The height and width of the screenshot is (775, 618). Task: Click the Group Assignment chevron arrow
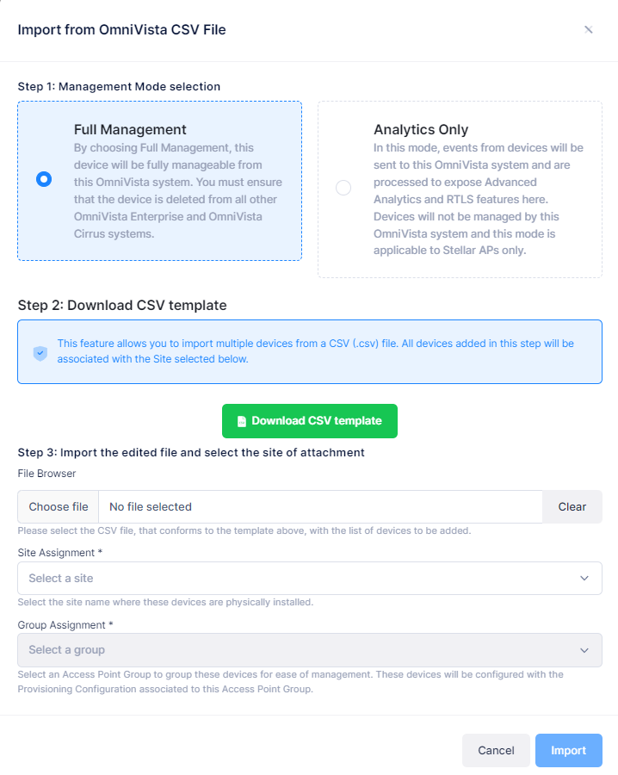tap(584, 650)
